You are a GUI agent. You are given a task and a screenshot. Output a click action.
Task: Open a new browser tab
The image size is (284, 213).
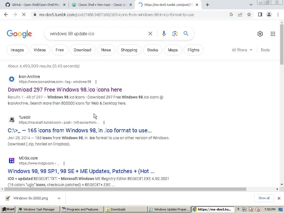pyautogui.click(x=207, y=5)
